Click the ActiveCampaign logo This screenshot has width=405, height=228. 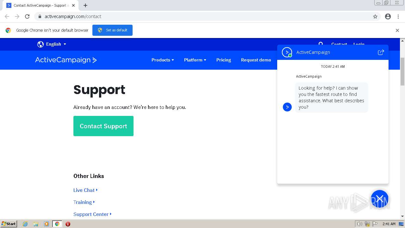(66, 60)
